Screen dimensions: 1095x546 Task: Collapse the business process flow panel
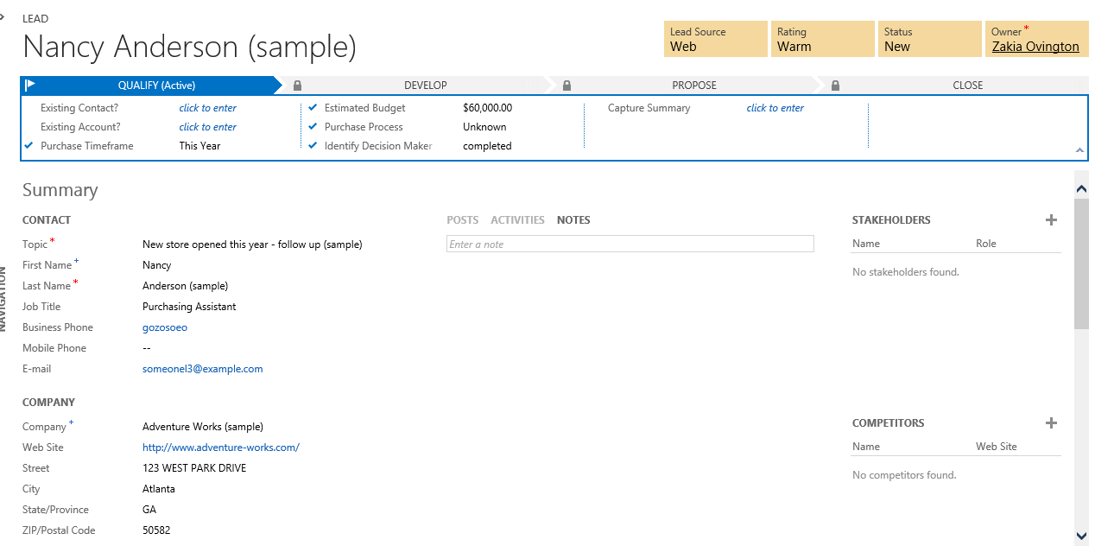(x=1079, y=150)
